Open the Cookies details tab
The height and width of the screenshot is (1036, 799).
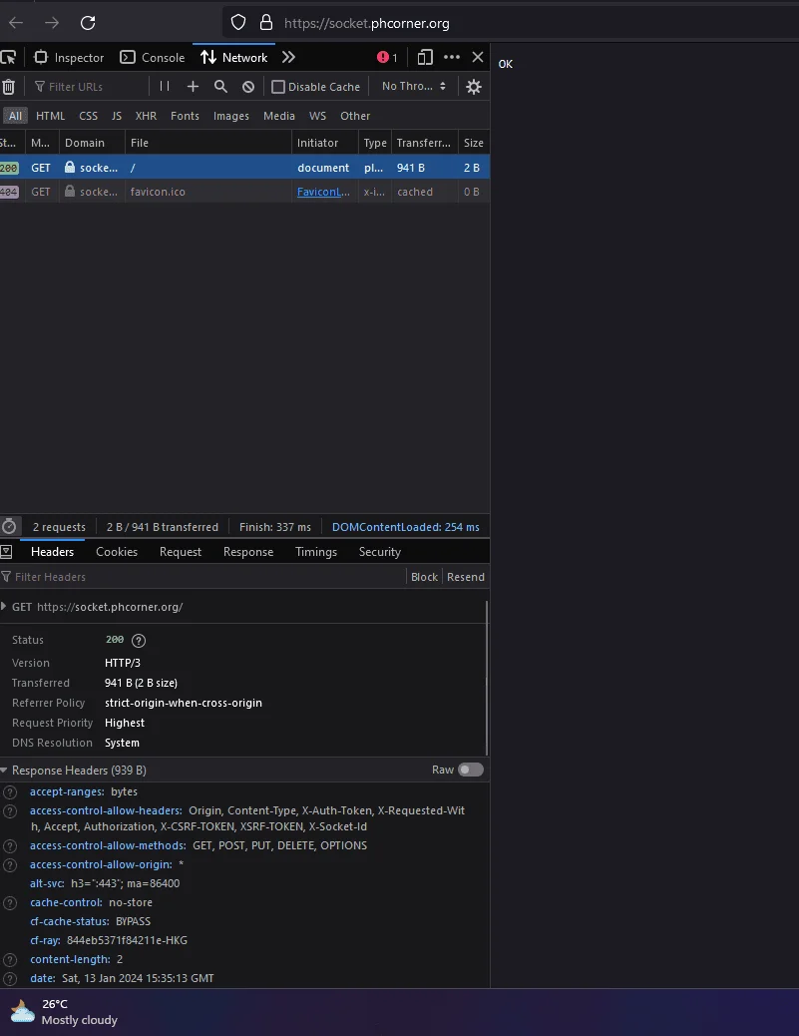[117, 552]
